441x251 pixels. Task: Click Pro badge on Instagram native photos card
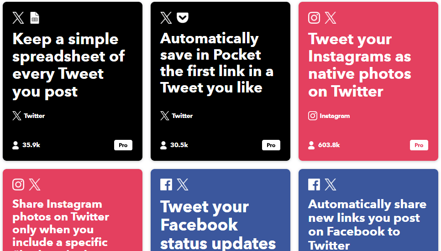[x=419, y=145]
